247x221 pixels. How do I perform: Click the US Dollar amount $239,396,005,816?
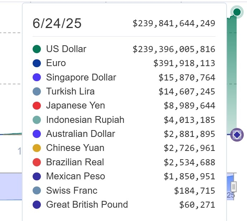tap(174, 49)
